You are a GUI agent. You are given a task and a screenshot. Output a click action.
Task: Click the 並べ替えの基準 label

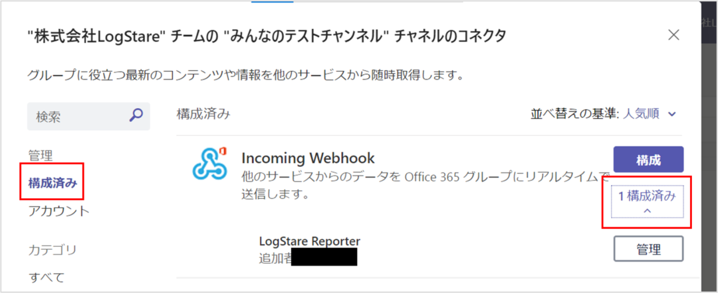coord(574,113)
